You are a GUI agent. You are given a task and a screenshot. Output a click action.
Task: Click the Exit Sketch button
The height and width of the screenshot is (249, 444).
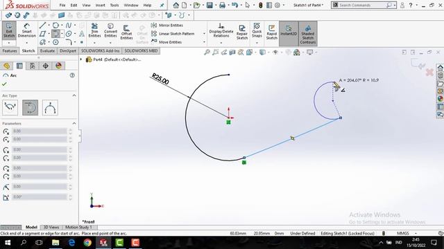[x=9, y=30]
